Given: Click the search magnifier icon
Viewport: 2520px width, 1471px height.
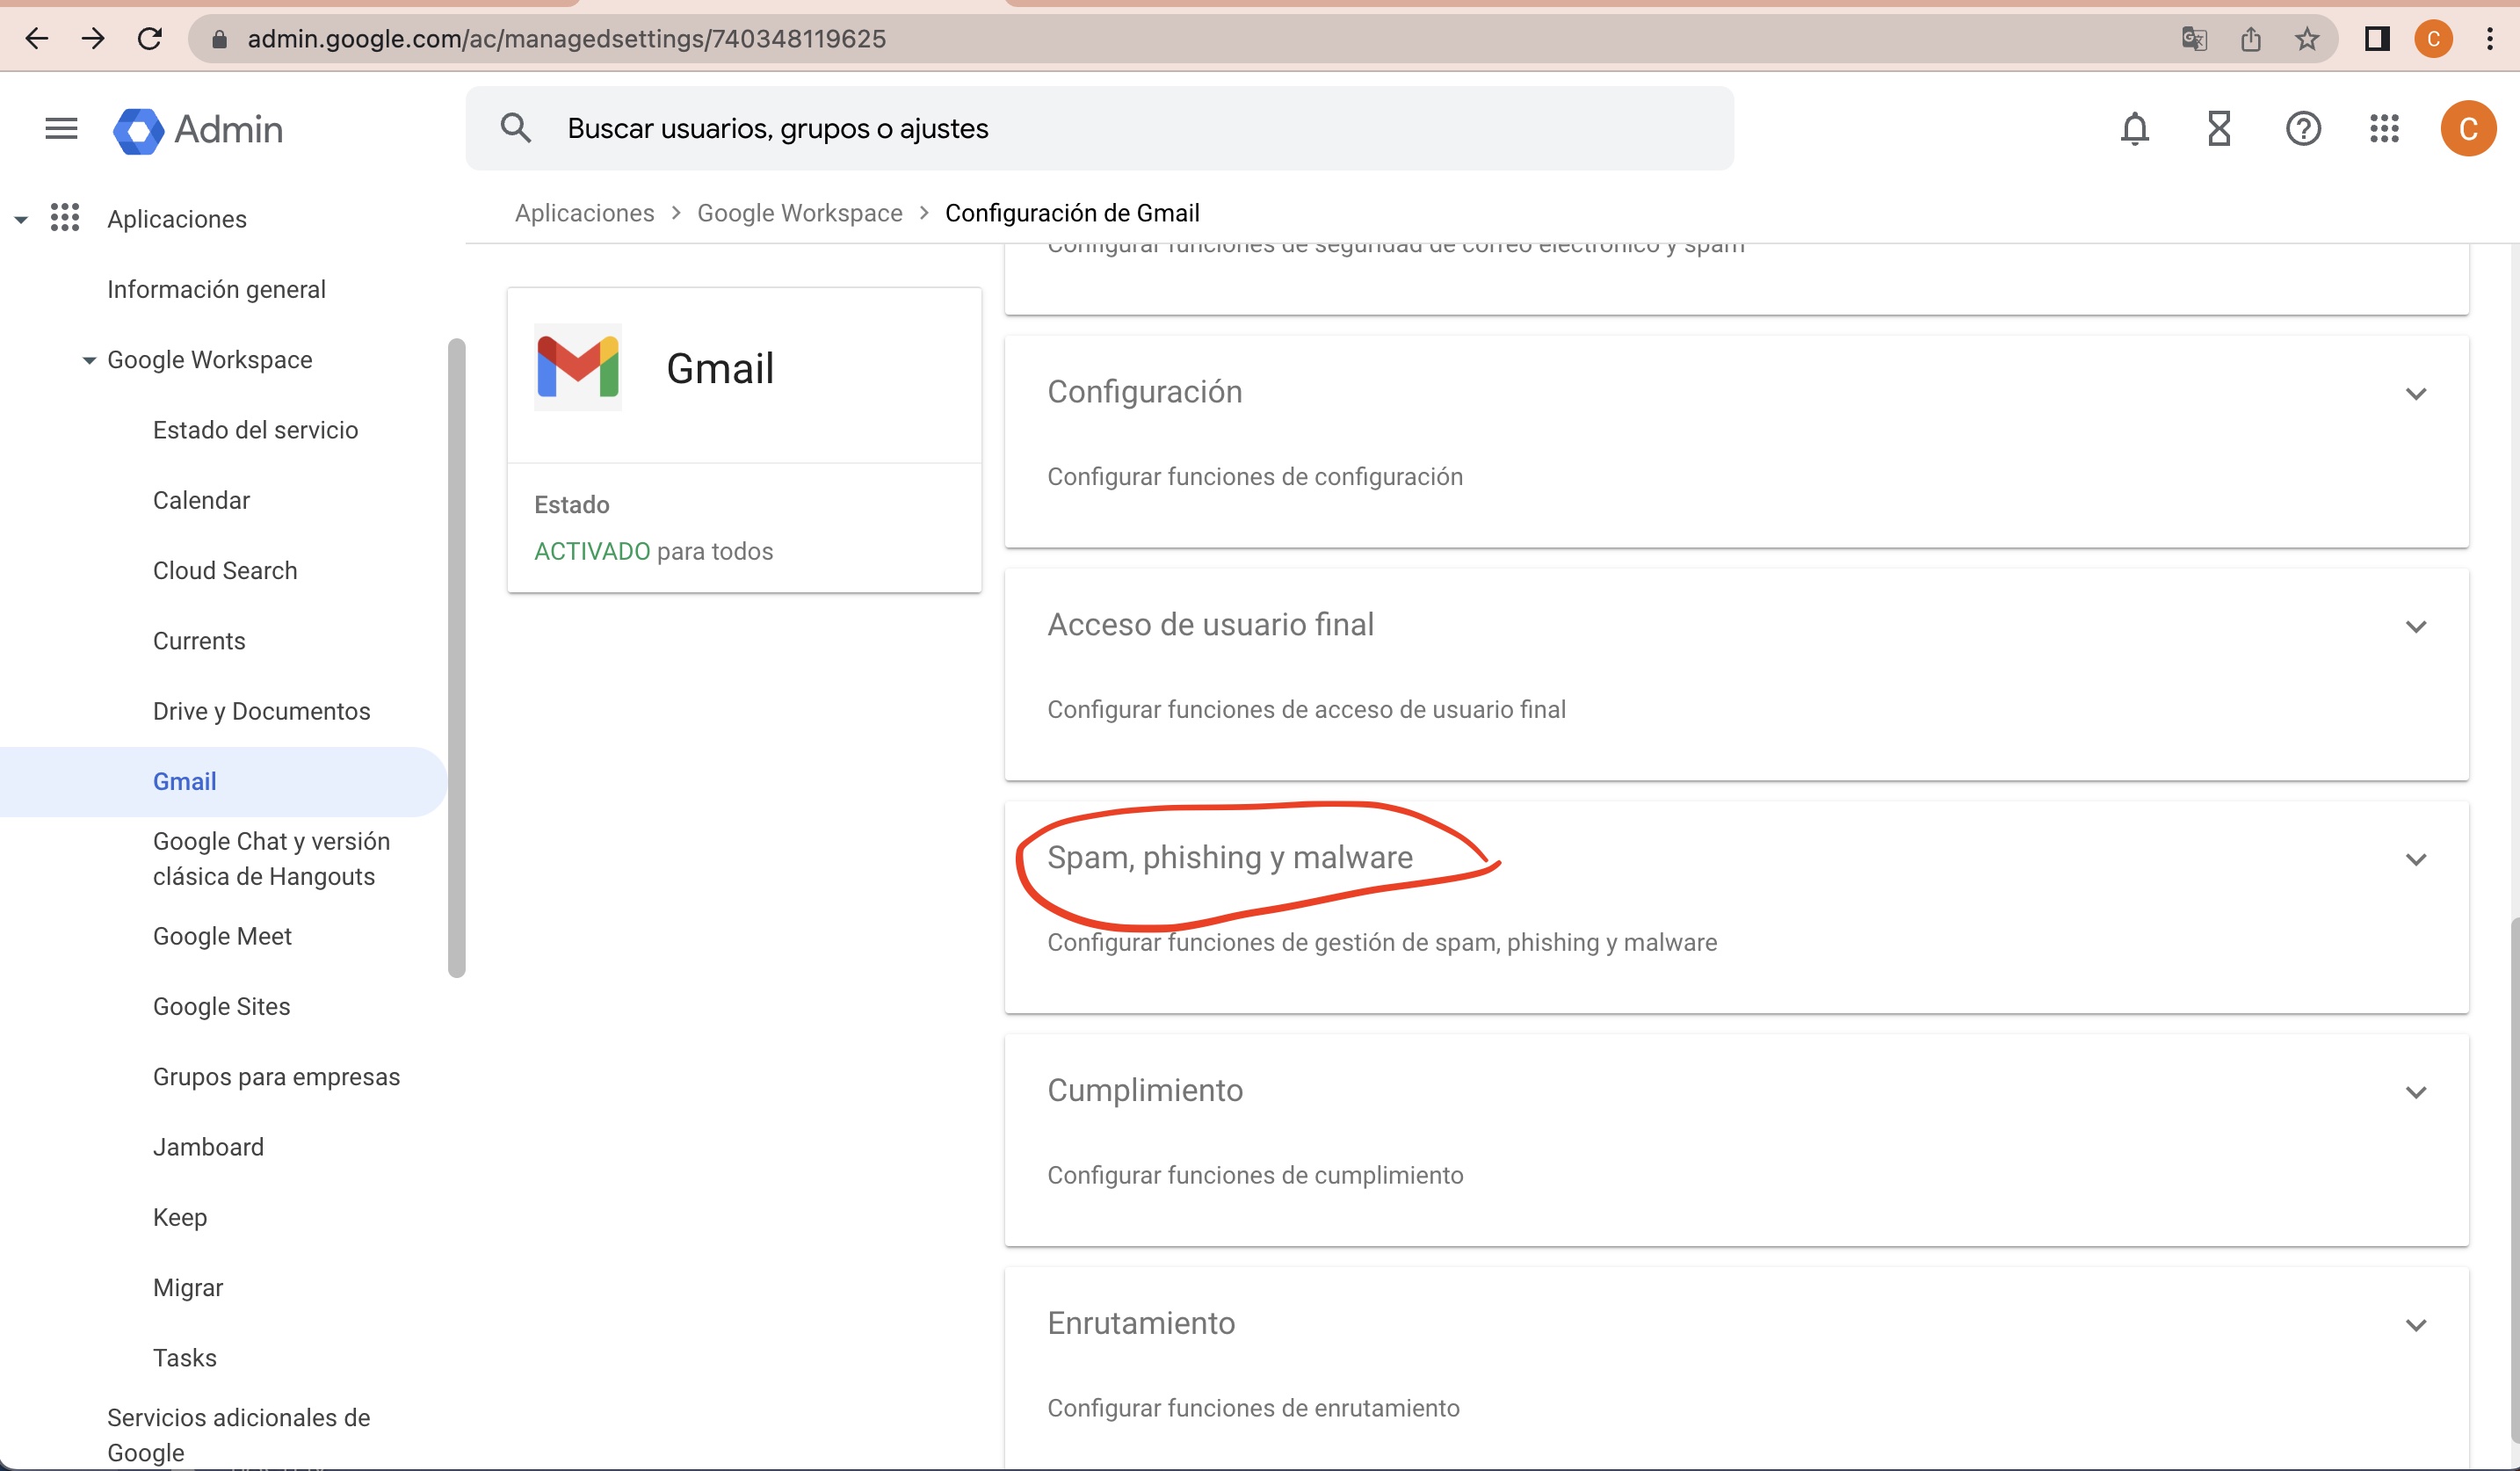Looking at the screenshot, I should (516, 128).
